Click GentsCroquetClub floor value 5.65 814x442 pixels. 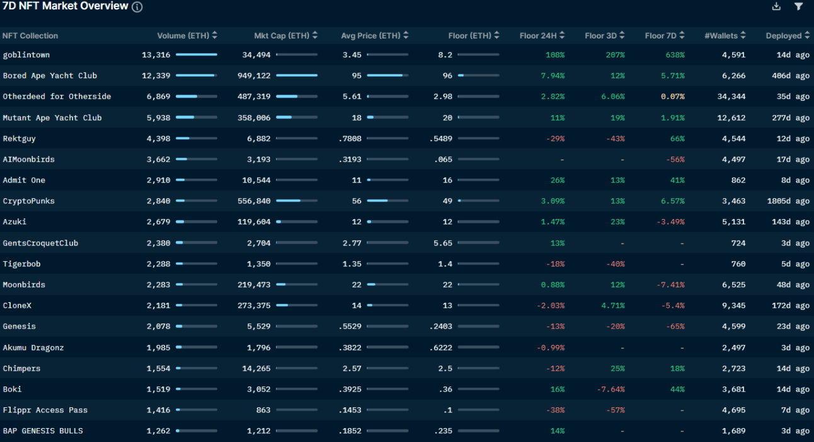[x=443, y=243]
